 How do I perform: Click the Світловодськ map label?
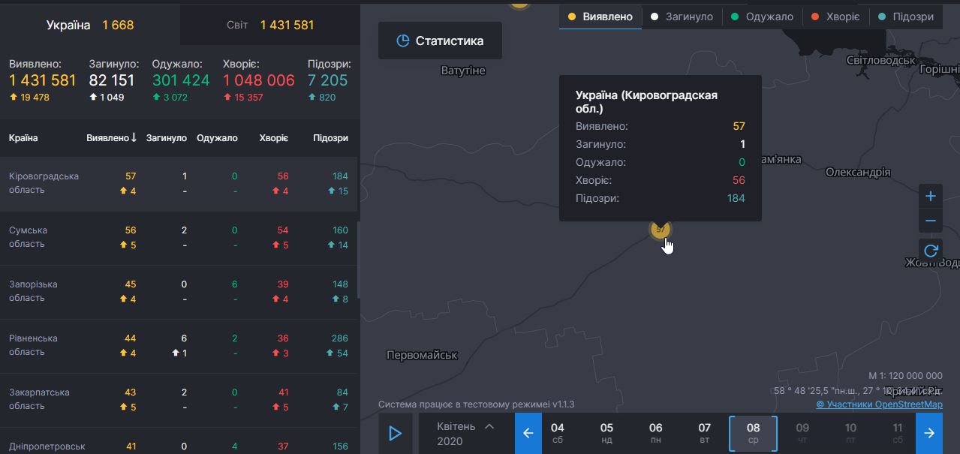pyautogui.click(x=881, y=60)
